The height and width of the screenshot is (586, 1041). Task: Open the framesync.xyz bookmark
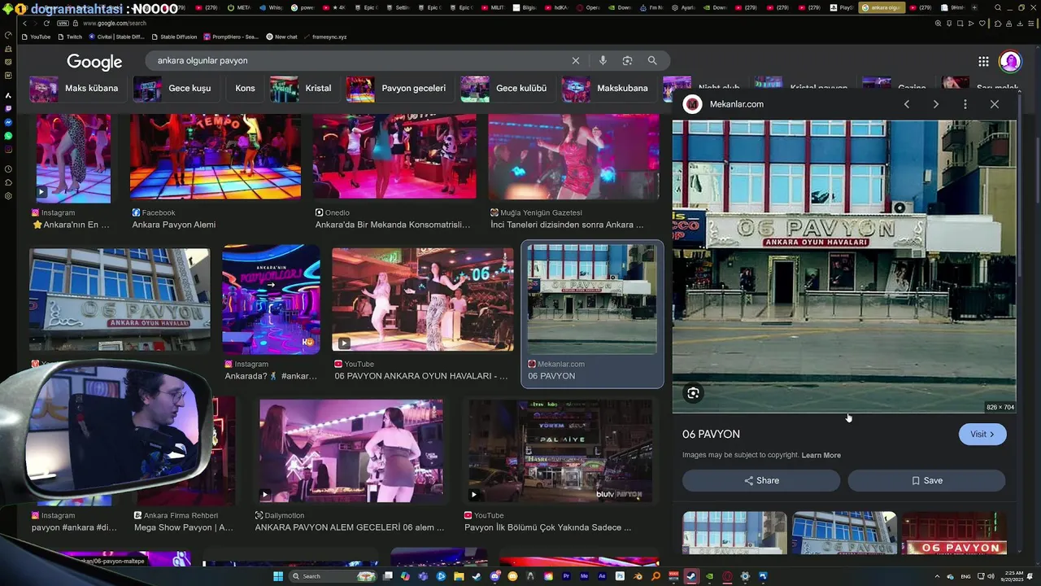tap(325, 37)
